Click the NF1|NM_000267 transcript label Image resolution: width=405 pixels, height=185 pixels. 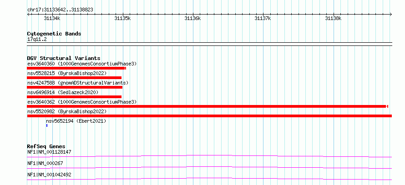(45, 163)
